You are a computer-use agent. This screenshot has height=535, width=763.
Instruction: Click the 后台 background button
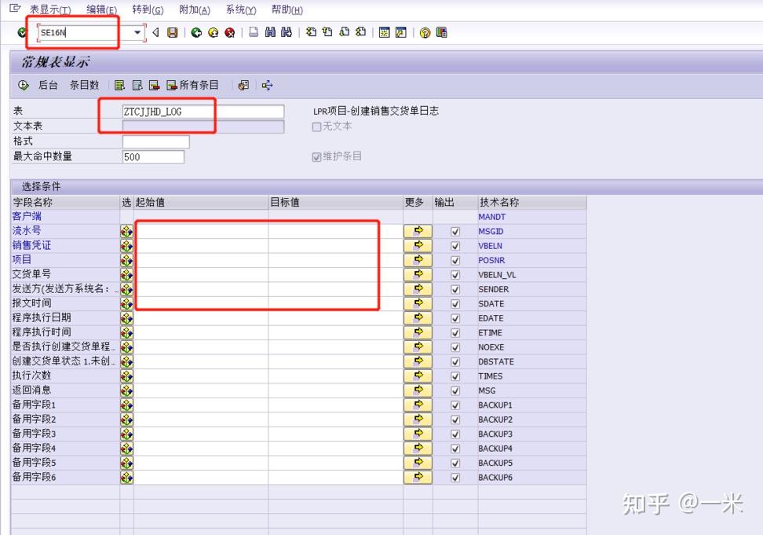[47, 85]
